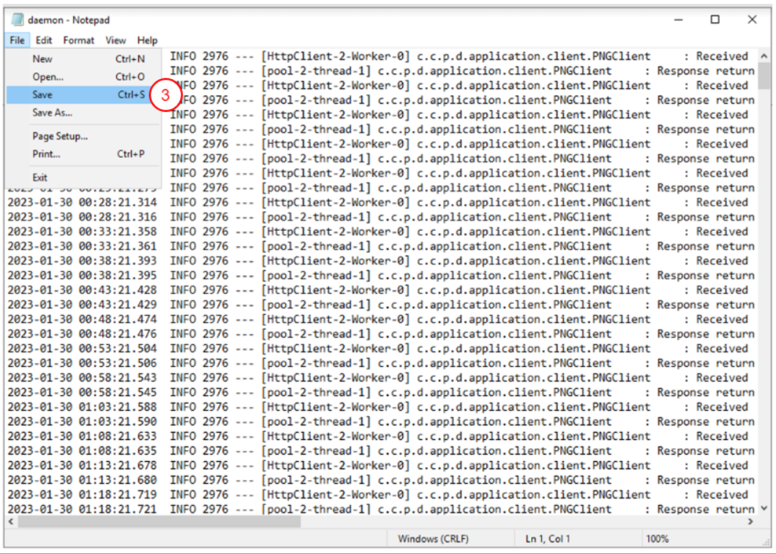
Task: Click timestamp 2023-01-30 01:08:21.633
Action: click(x=82, y=436)
